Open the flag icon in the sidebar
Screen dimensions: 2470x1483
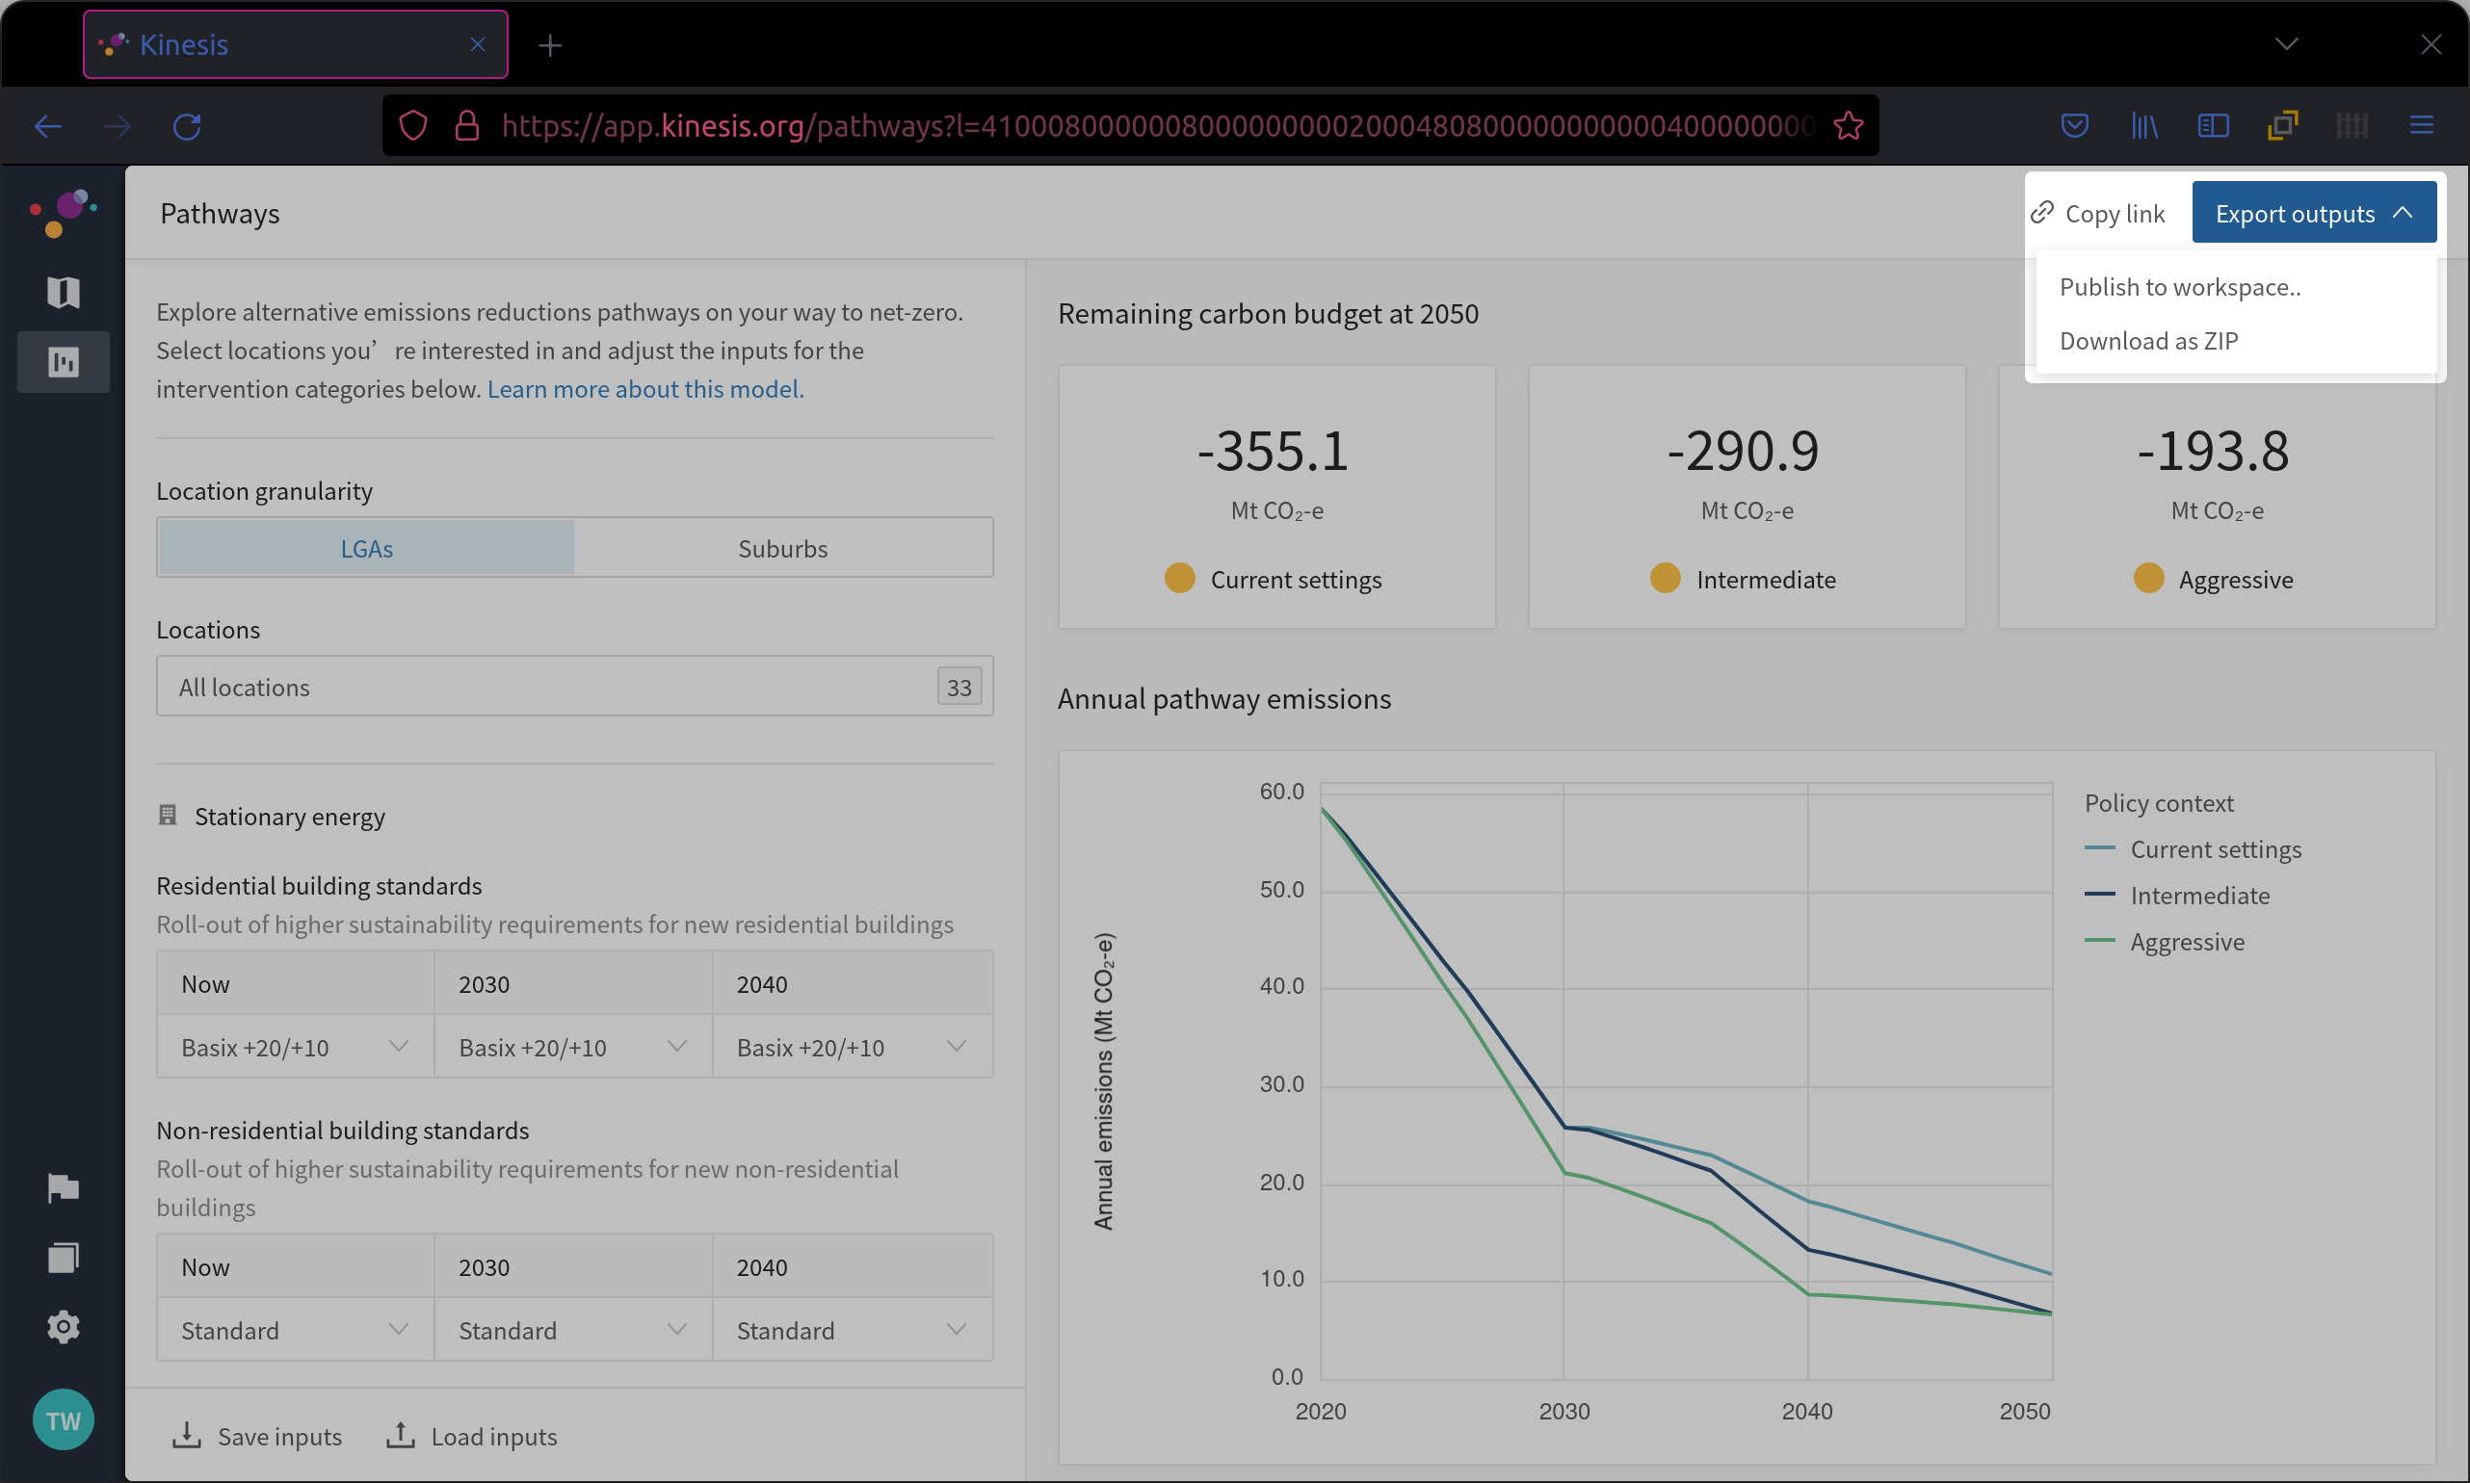coord(63,1188)
